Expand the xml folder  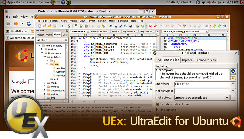point(47,79)
